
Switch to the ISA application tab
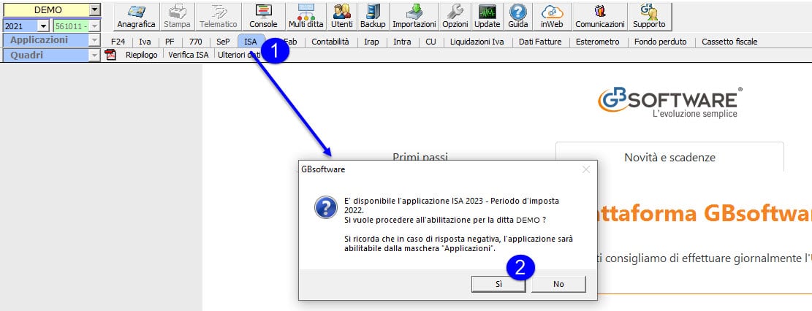[251, 42]
